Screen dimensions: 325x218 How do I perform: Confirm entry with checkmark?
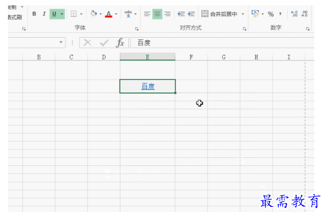click(x=104, y=43)
